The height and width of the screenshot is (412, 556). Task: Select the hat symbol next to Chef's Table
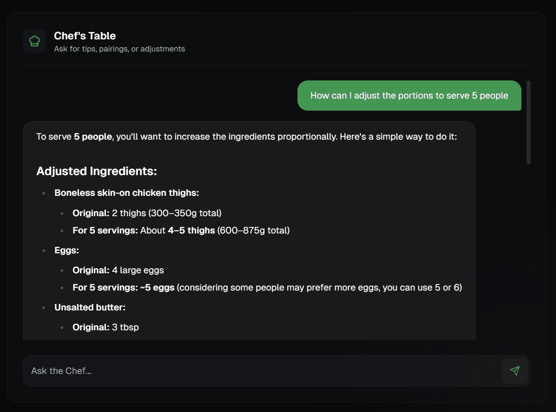[x=34, y=41]
